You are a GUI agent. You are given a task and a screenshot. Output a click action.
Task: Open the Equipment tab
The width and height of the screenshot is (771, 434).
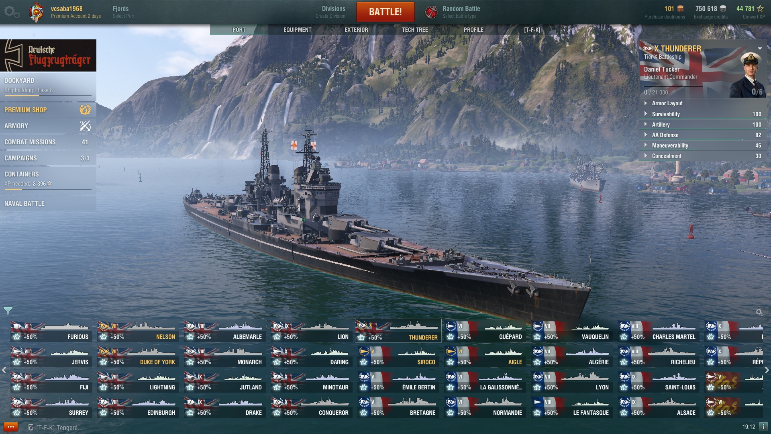click(x=297, y=30)
